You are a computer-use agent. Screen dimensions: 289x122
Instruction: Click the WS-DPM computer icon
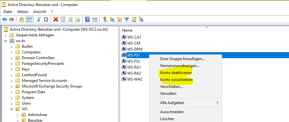124,49
